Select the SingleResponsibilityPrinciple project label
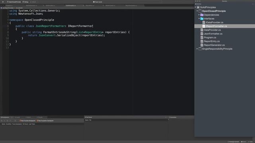 217,49
